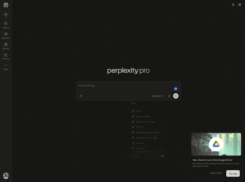Choose Grok 4.1 as the model

[139, 143]
